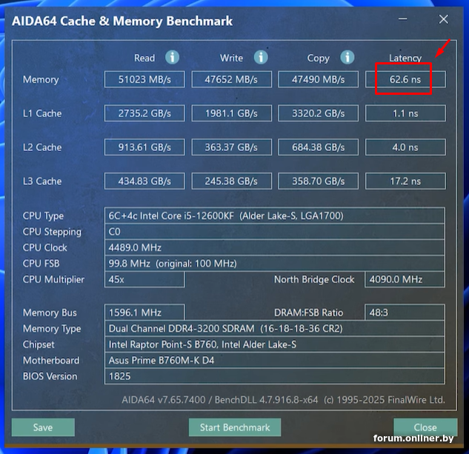Click the CPU Clock label
Viewport: 469px width, 454px height.
[45, 247]
